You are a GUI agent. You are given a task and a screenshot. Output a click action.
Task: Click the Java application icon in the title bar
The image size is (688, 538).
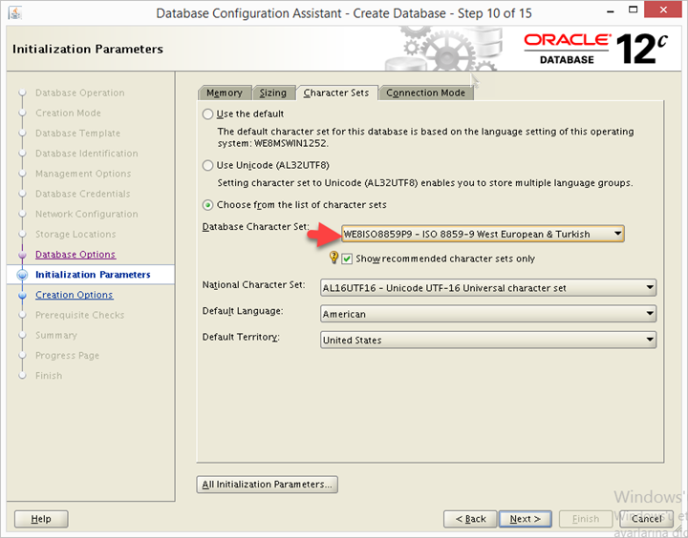(x=15, y=13)
